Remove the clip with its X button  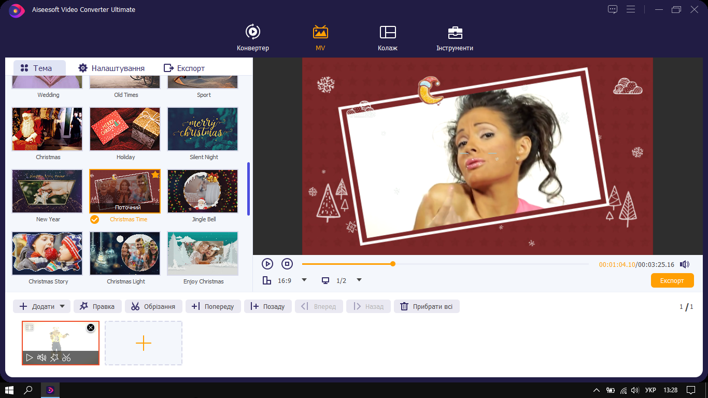pyautogui.click(x=91, y=328)
